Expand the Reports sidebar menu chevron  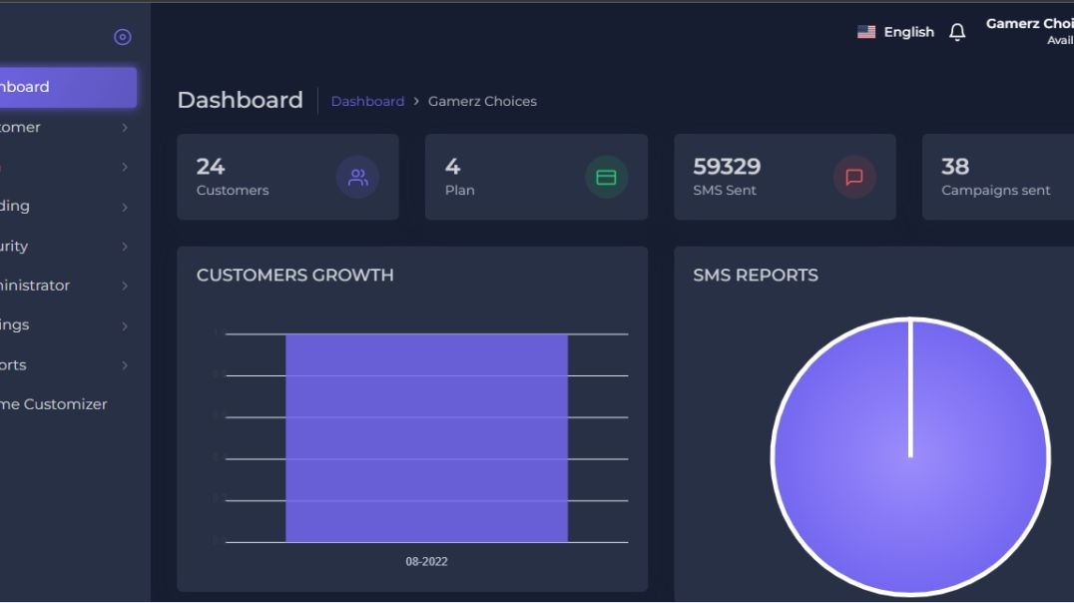coord(125,365)
